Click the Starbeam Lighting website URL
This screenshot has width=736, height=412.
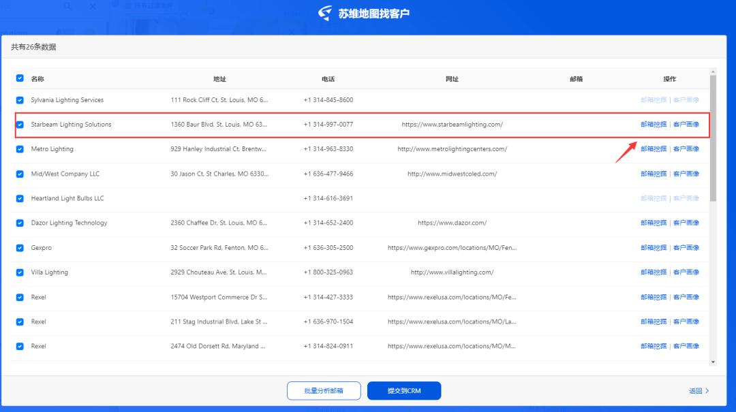[x=453, y=124]
